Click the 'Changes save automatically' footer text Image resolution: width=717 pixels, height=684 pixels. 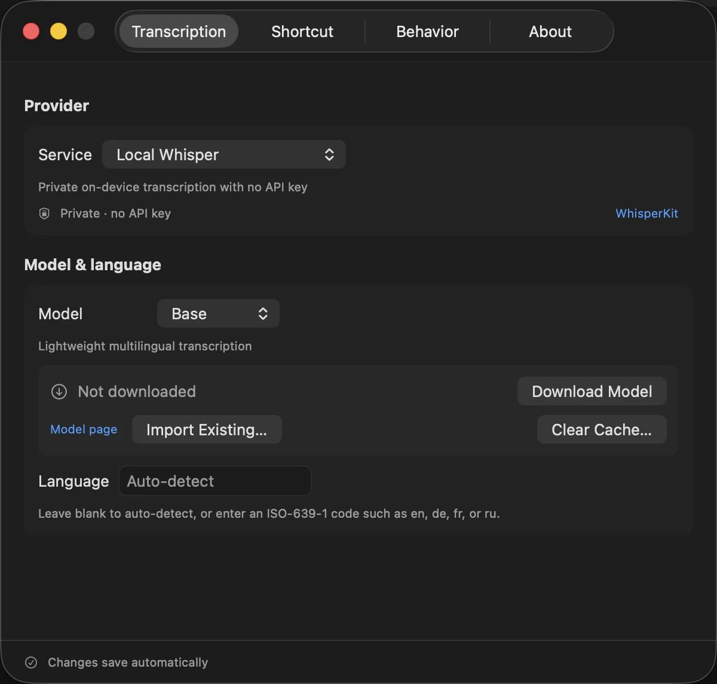coord(128,662)
